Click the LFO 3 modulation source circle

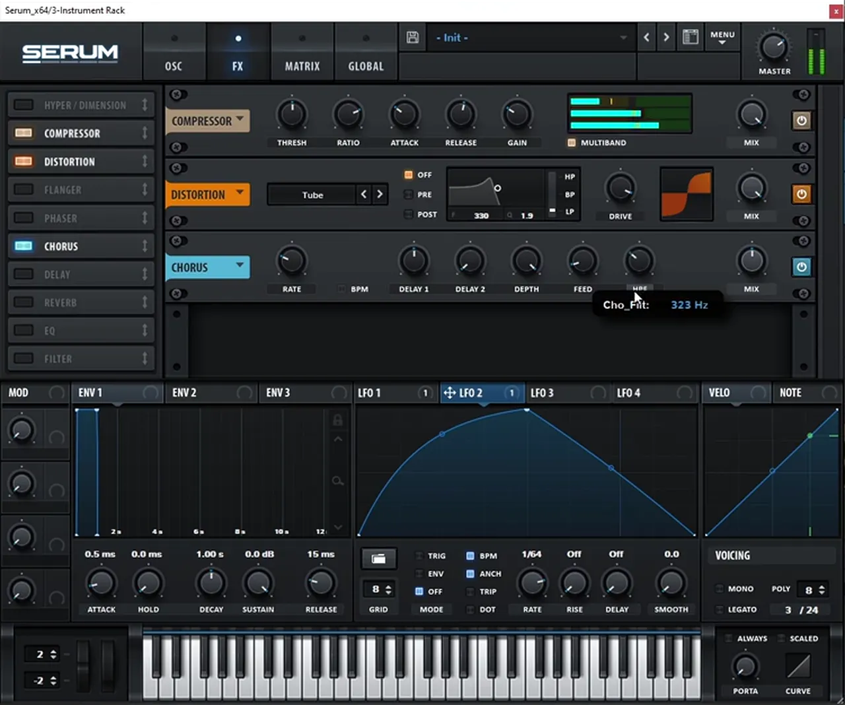pos(598,393)
